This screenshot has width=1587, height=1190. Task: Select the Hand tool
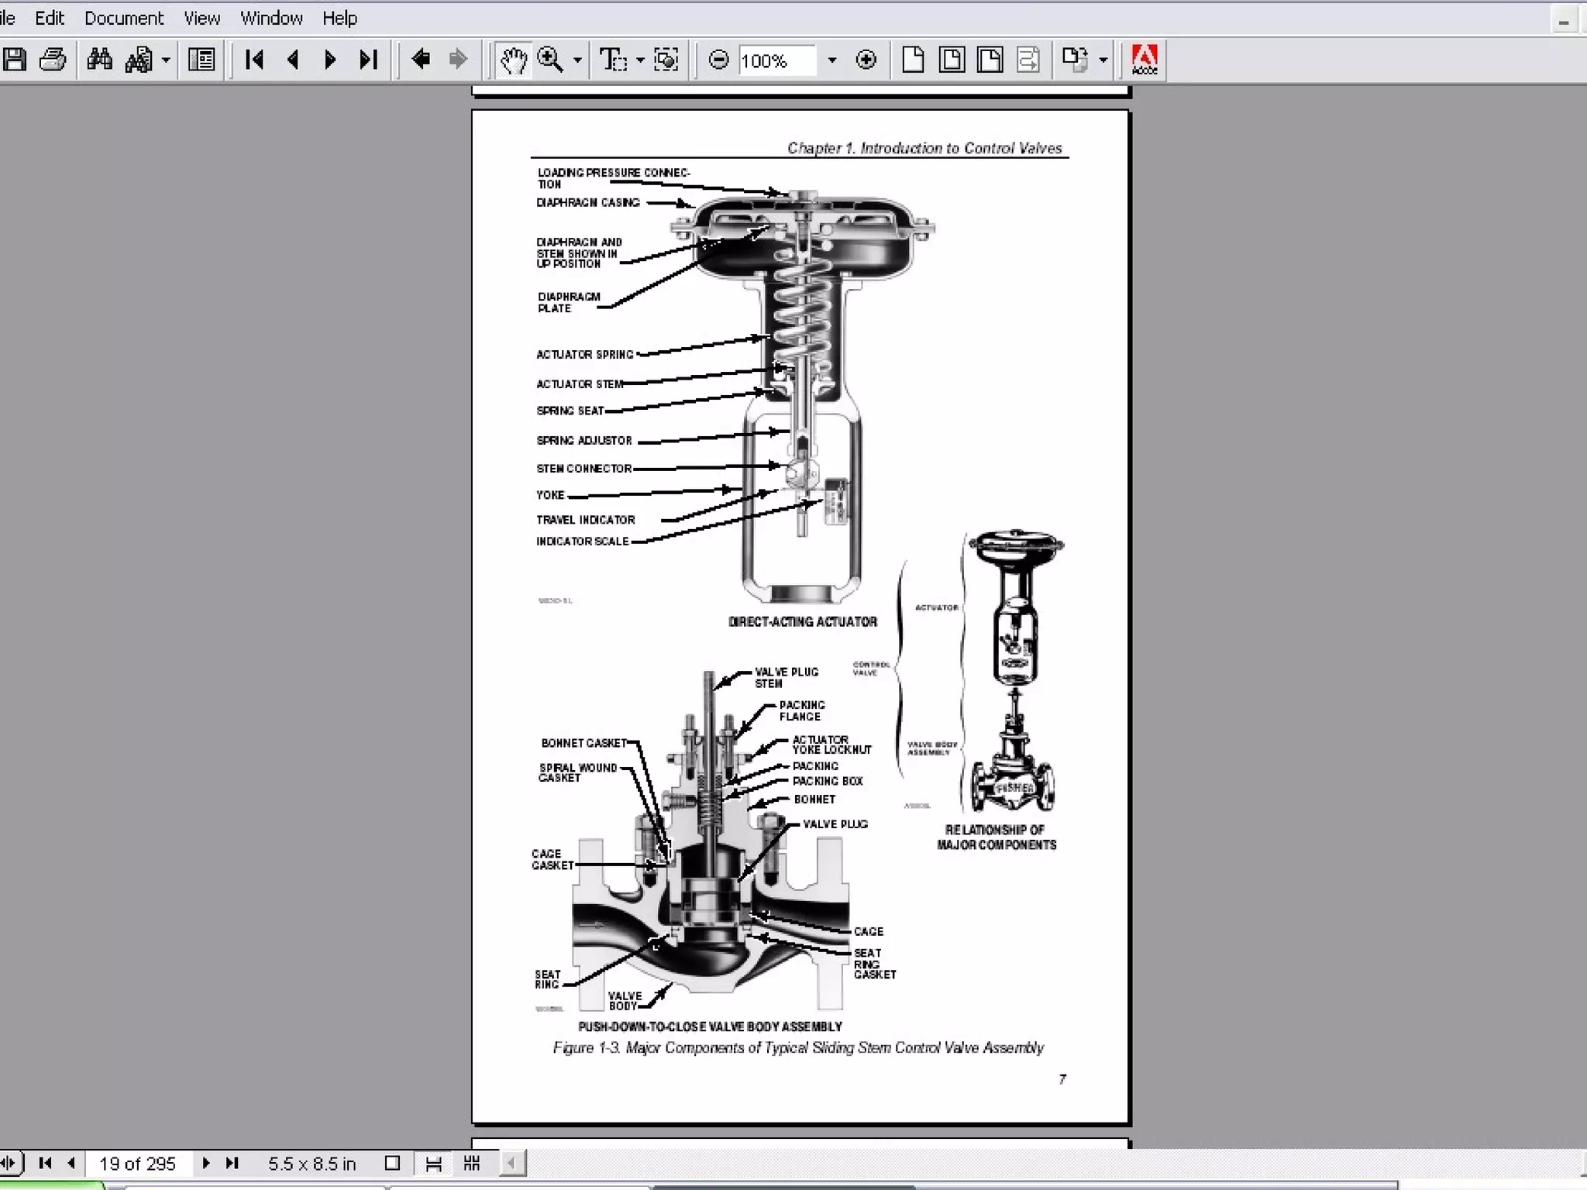click(513, 60)
